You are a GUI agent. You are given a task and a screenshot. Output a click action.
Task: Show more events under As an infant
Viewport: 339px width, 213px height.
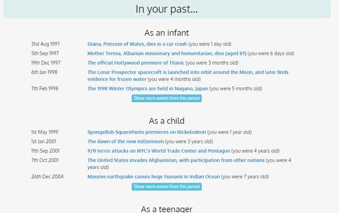tap(166, 98)
